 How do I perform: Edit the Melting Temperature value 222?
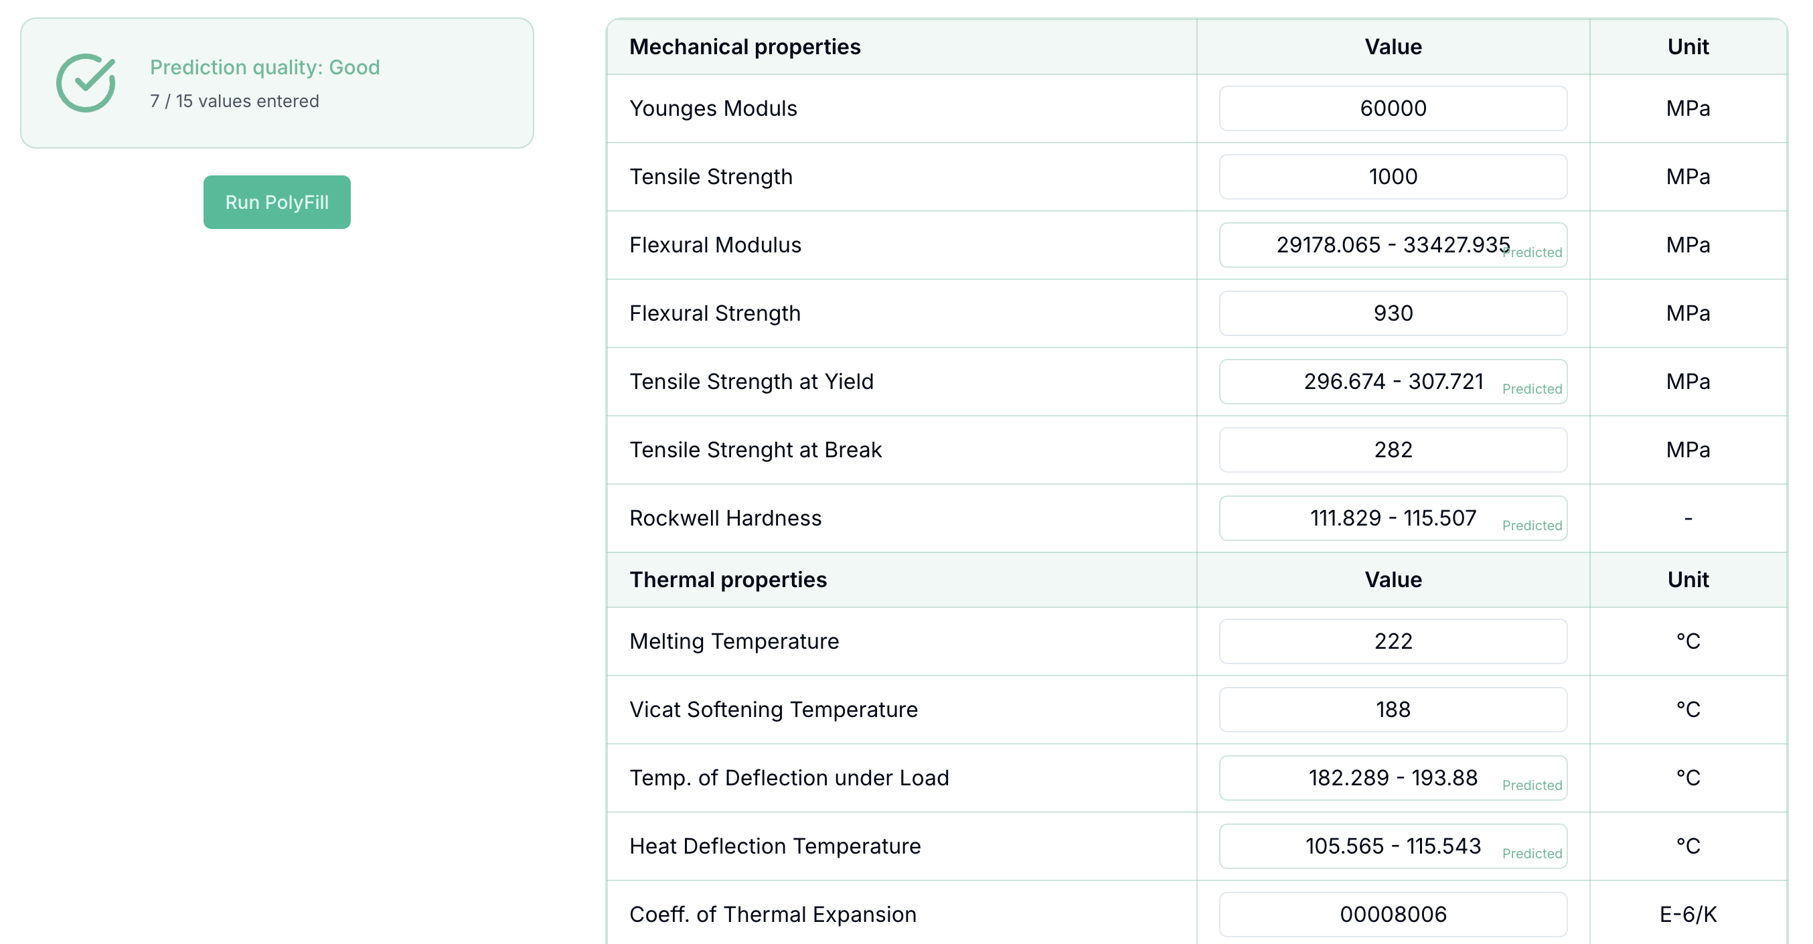(1392, 641)
